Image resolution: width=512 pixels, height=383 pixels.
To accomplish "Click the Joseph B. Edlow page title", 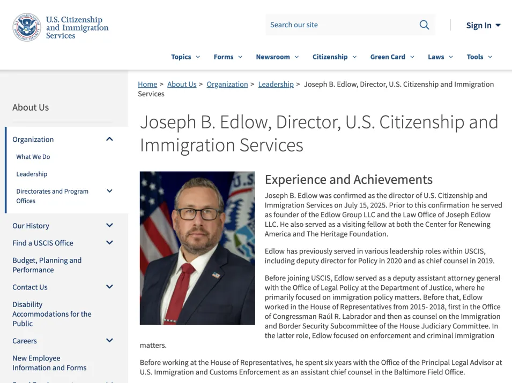I will tap(319, 133).
